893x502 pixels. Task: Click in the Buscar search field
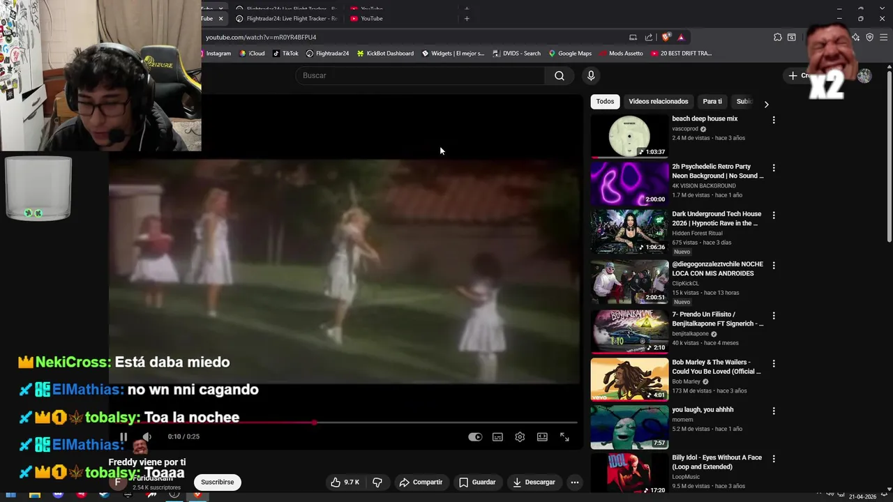(420, 75)
